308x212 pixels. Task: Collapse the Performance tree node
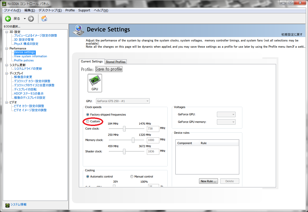tap(7, 48)
